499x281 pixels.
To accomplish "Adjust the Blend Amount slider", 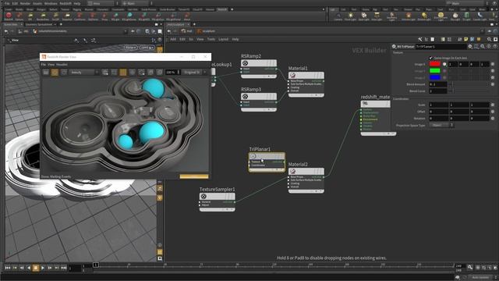I will click(469, 84).
